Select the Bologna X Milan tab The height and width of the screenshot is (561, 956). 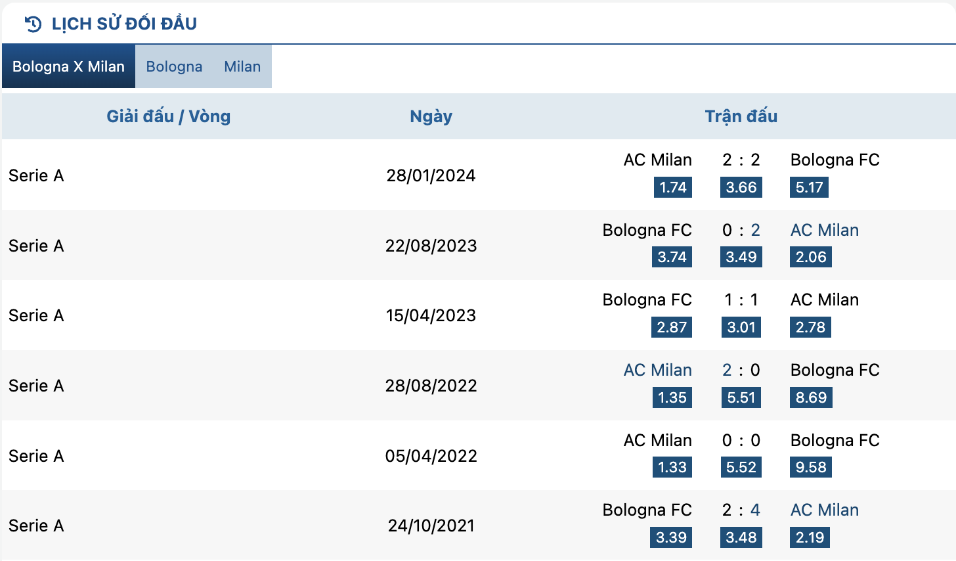[x=68, y=66]
